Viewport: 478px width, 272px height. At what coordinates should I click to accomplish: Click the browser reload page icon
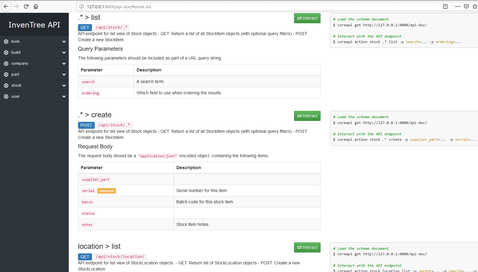click(26, 6)
